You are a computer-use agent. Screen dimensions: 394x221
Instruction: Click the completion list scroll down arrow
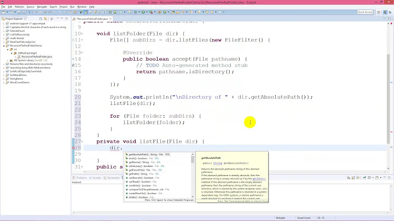[193, 196]
